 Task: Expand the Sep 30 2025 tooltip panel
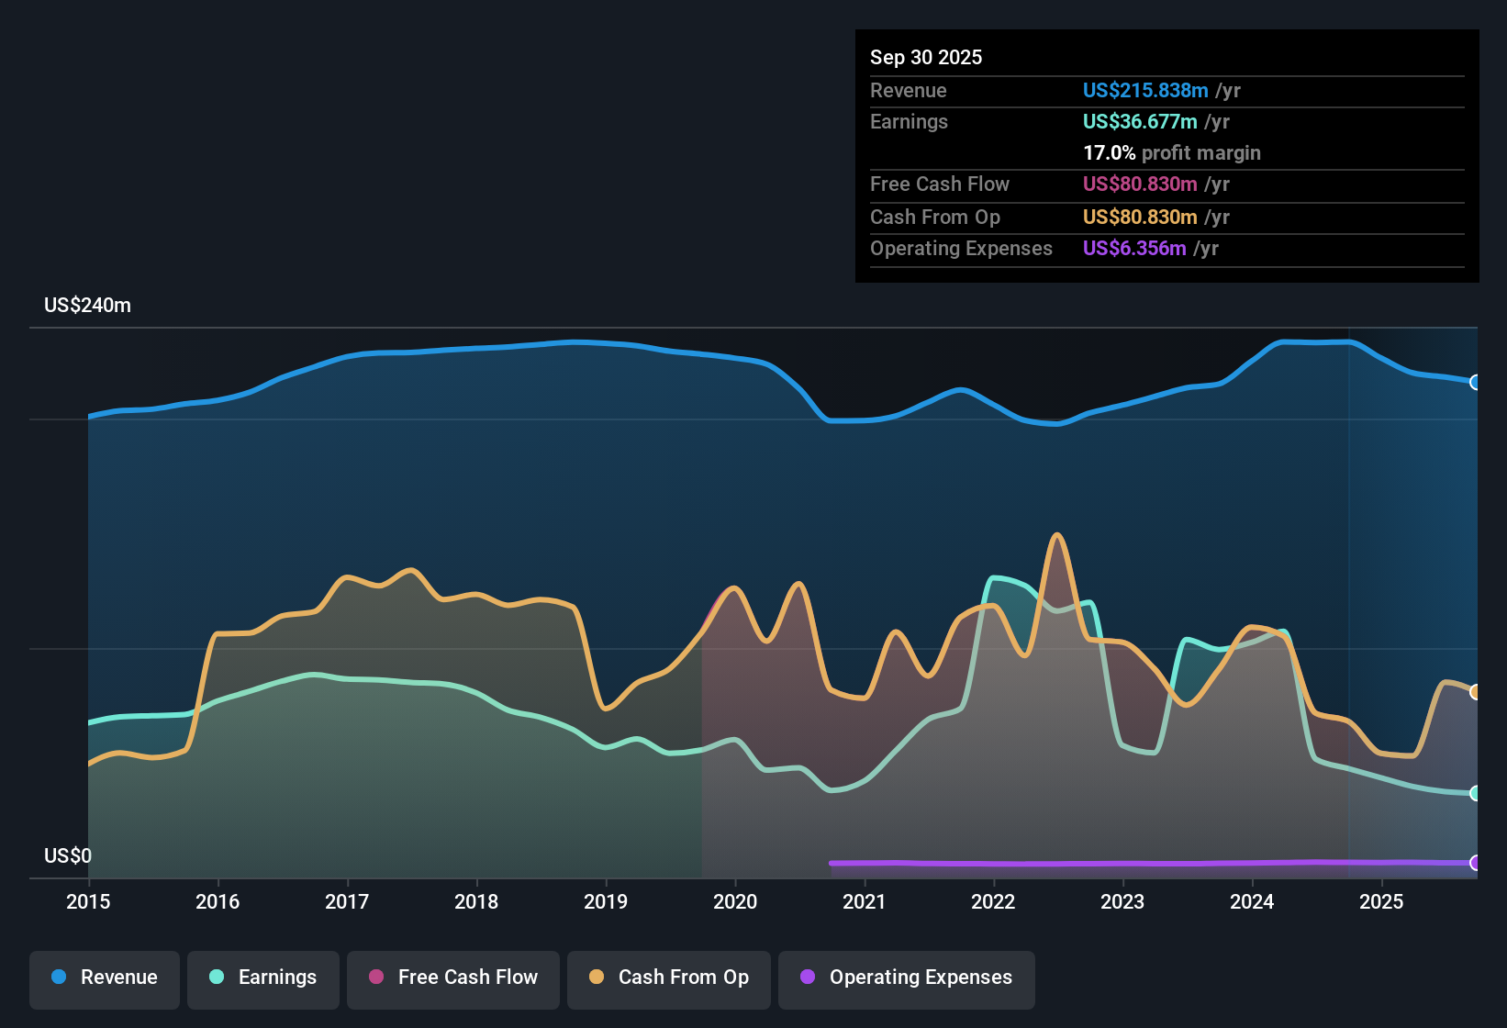(x=1166, y=156)
